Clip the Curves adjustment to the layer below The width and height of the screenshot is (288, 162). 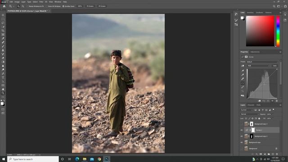[x=259, y=101]
